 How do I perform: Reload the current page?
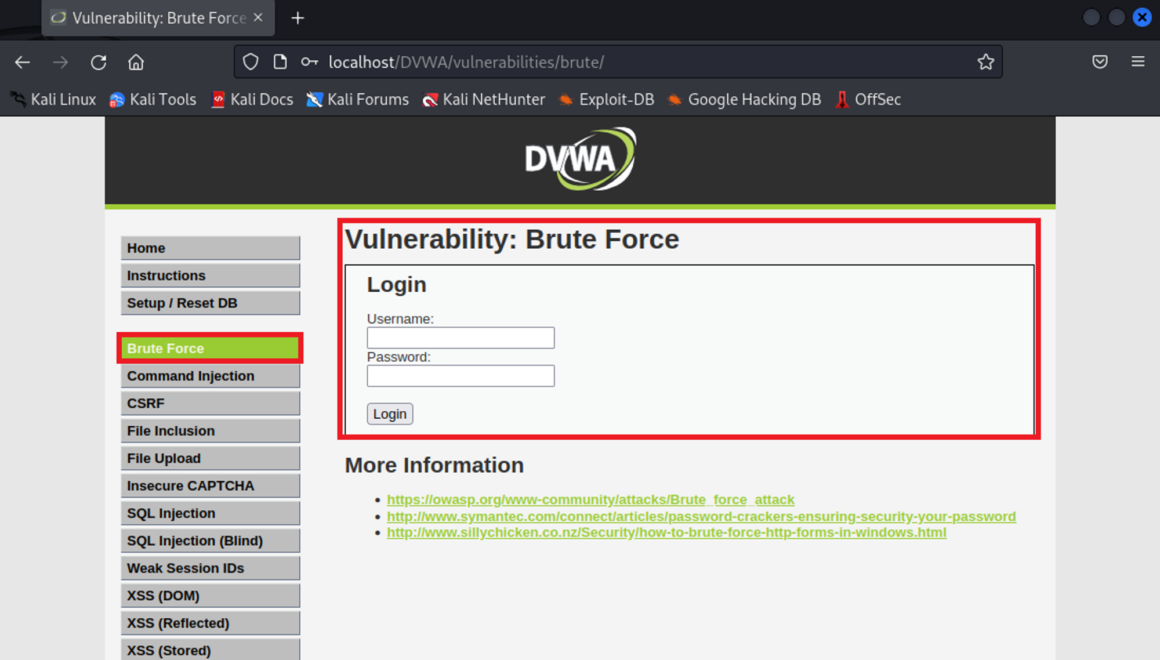[99, 62]
